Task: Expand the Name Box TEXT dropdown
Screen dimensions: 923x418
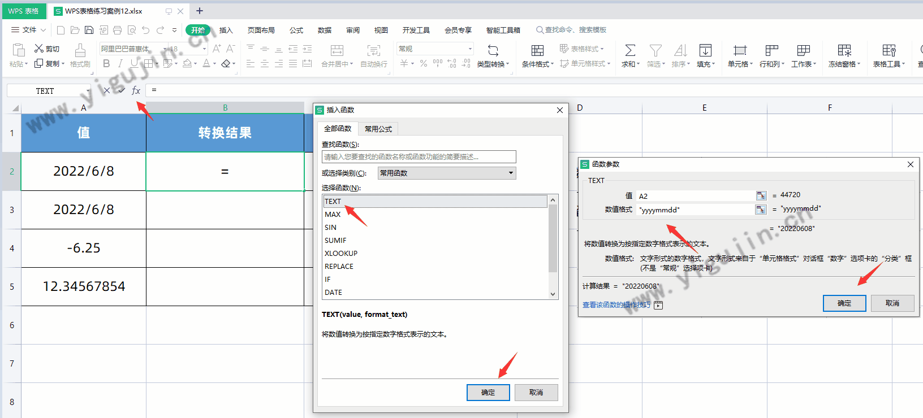Action: (x=88, y=90)
